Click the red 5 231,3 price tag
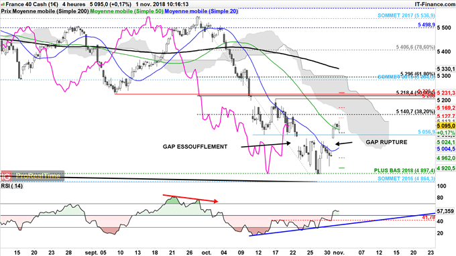Viewport: 456px width, 256px height. click(446, 93)
